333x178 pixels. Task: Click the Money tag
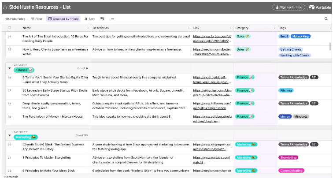point(285,116)
